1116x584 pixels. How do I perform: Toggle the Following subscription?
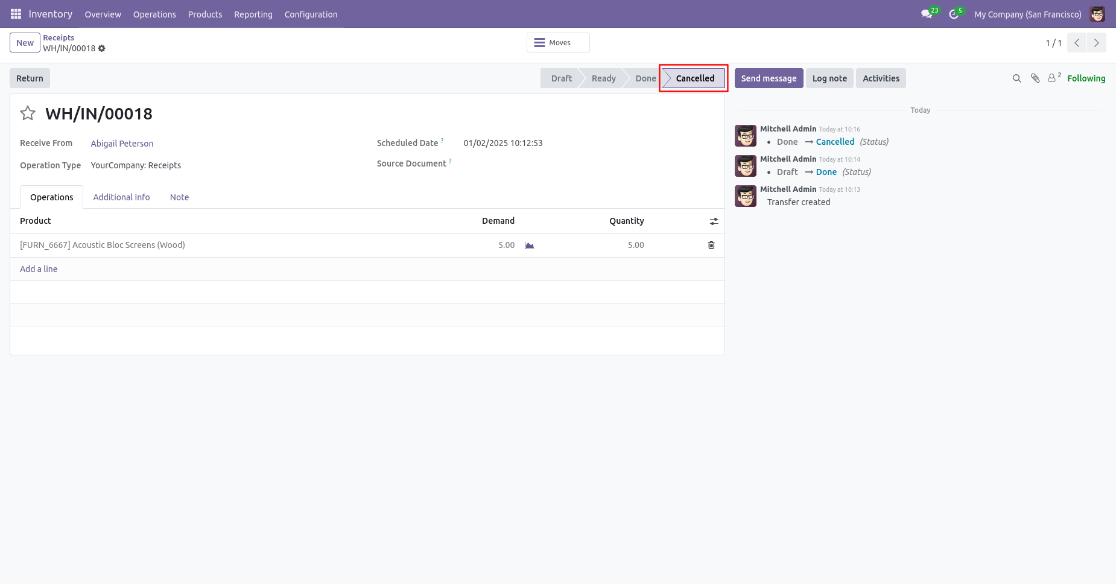tap(1086, 78)
